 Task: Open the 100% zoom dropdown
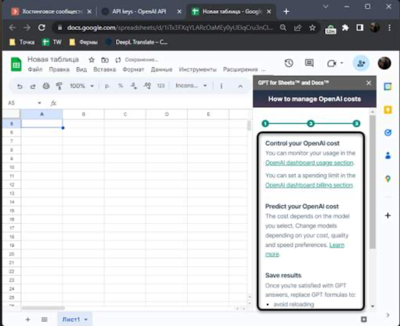point(82,86)
